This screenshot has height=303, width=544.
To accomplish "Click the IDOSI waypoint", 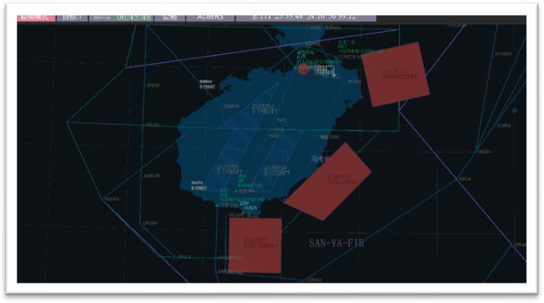I will pyautogui.click(x=484, y=151).
